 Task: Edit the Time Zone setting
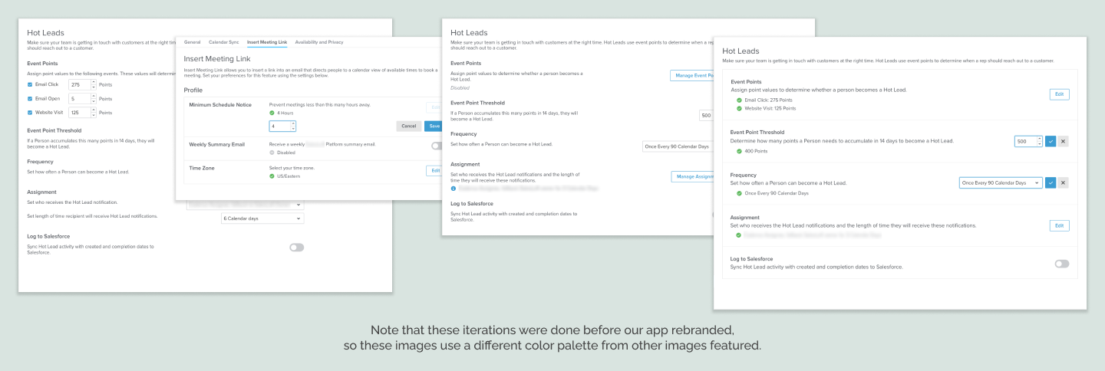point(434,171)
